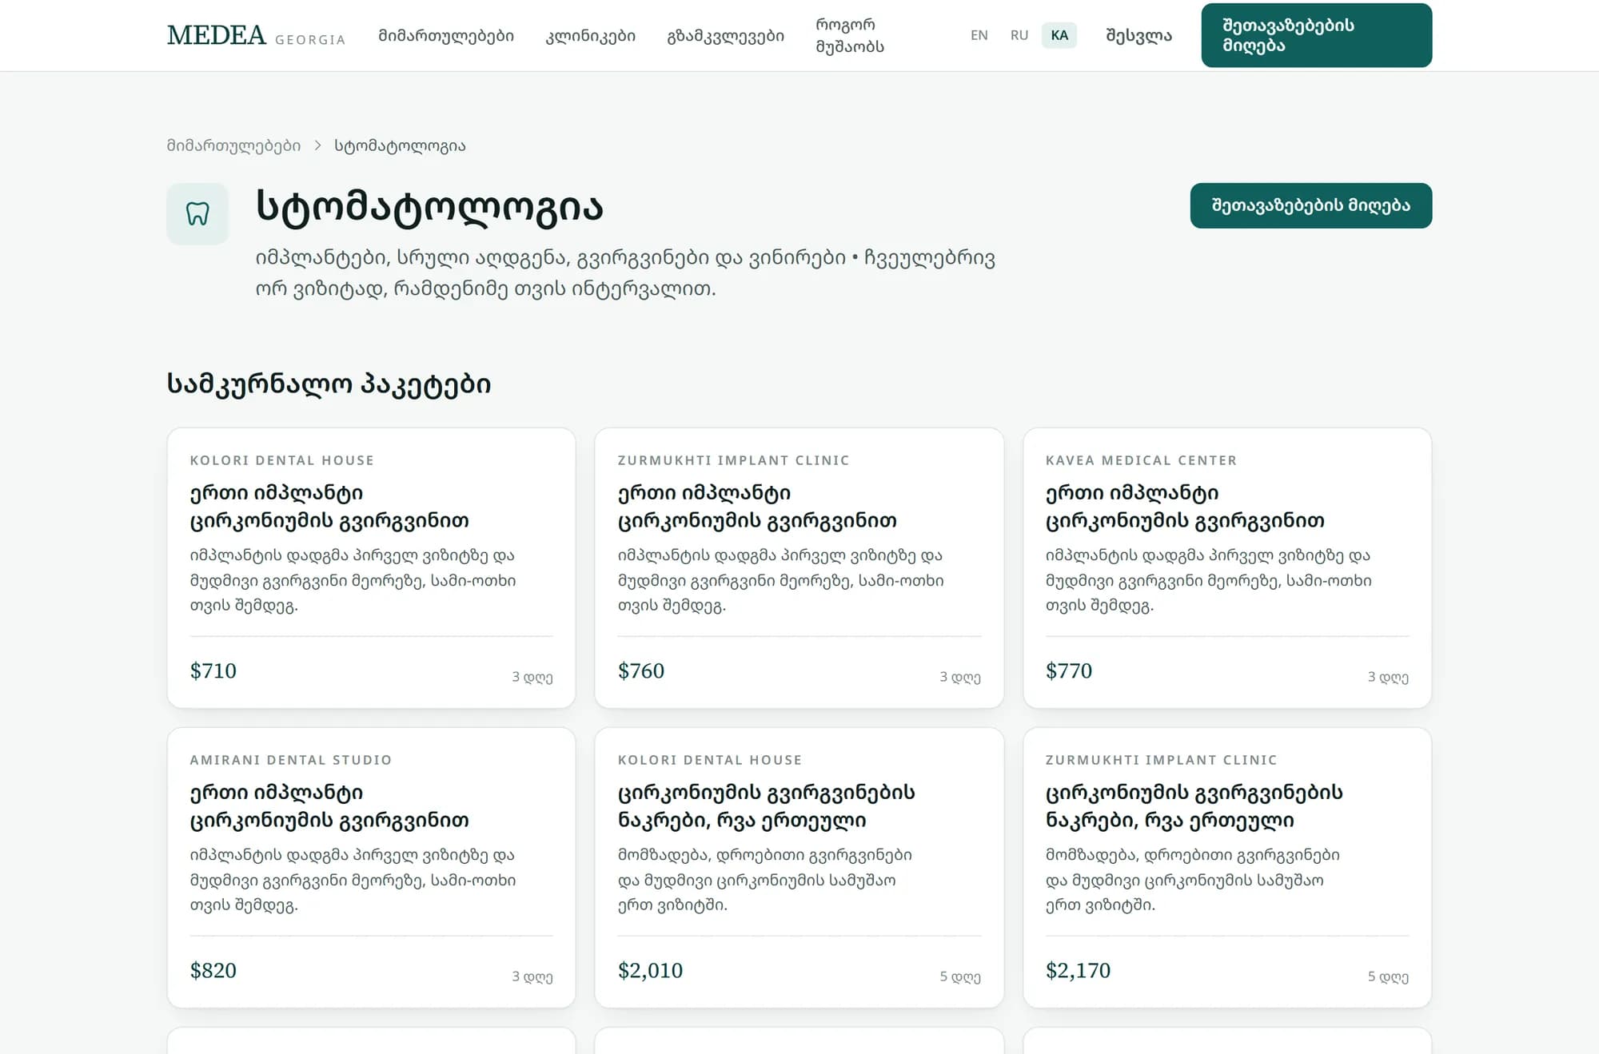The width and height of the screenshot is (1599, 1054).
Task: Switch language to EN
Action: pyautogui.click(x=979, y=35)
